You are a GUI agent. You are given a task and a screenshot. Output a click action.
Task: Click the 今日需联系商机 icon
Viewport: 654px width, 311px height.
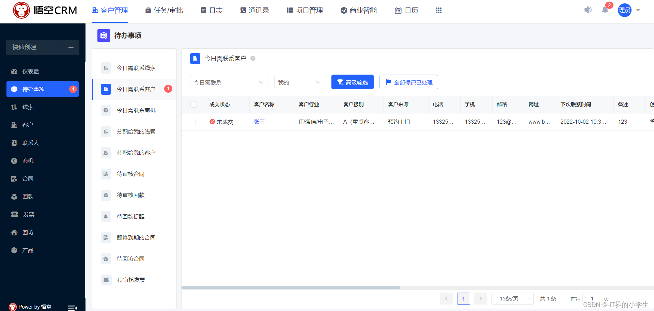point(106,110)
